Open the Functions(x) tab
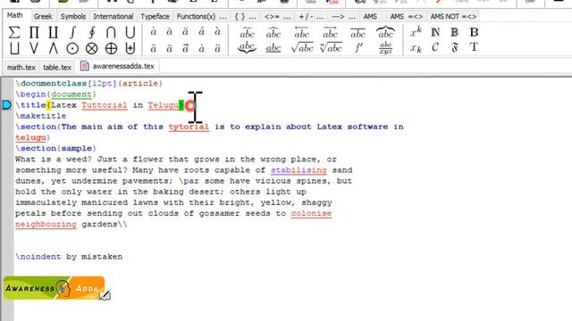572x321 pixels. (x=202, y=16)
